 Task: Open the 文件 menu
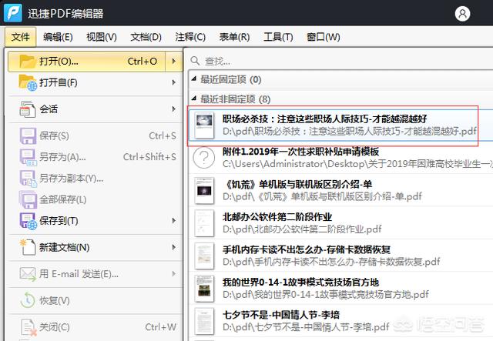coord(21,37)
